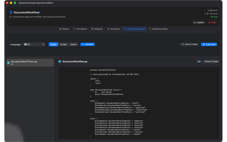This screenshot has width=227, height=142.
Task: Click the EventApprove constant line
Action: tap(119, 121)
